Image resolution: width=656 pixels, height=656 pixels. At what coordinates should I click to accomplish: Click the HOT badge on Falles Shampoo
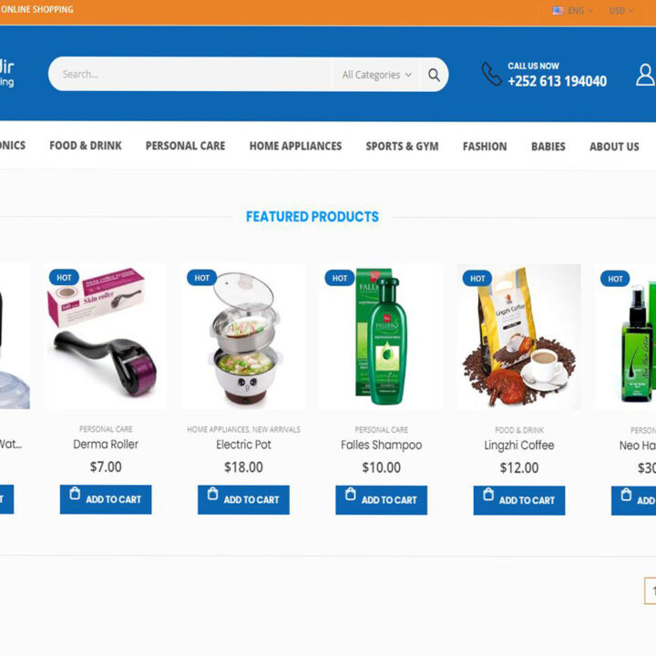pyautogui.click(x=339, y=278)
